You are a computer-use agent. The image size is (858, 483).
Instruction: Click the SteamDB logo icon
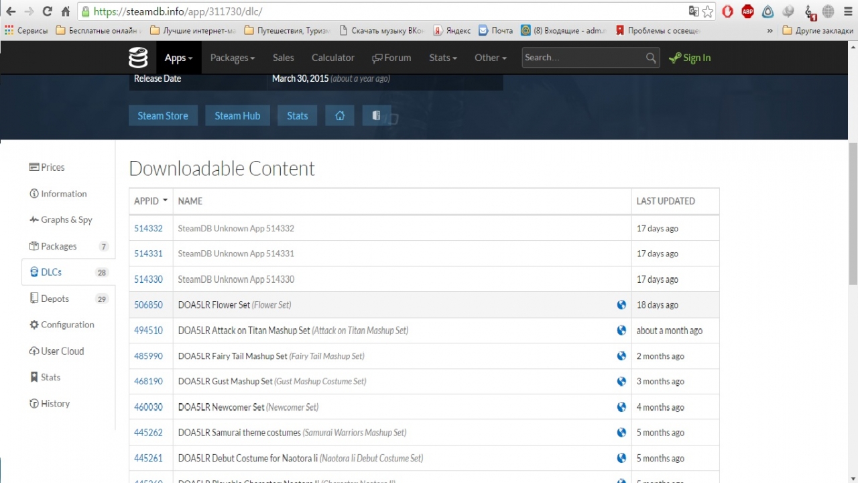click(x=138, y=58)
